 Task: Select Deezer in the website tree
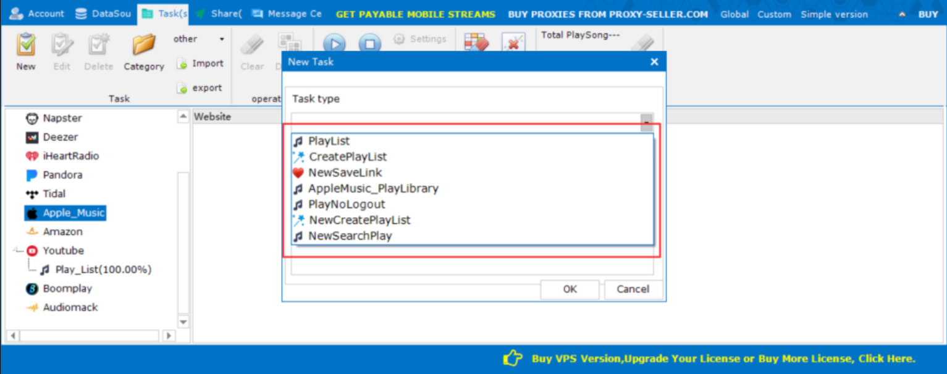[x=52, y=137]
